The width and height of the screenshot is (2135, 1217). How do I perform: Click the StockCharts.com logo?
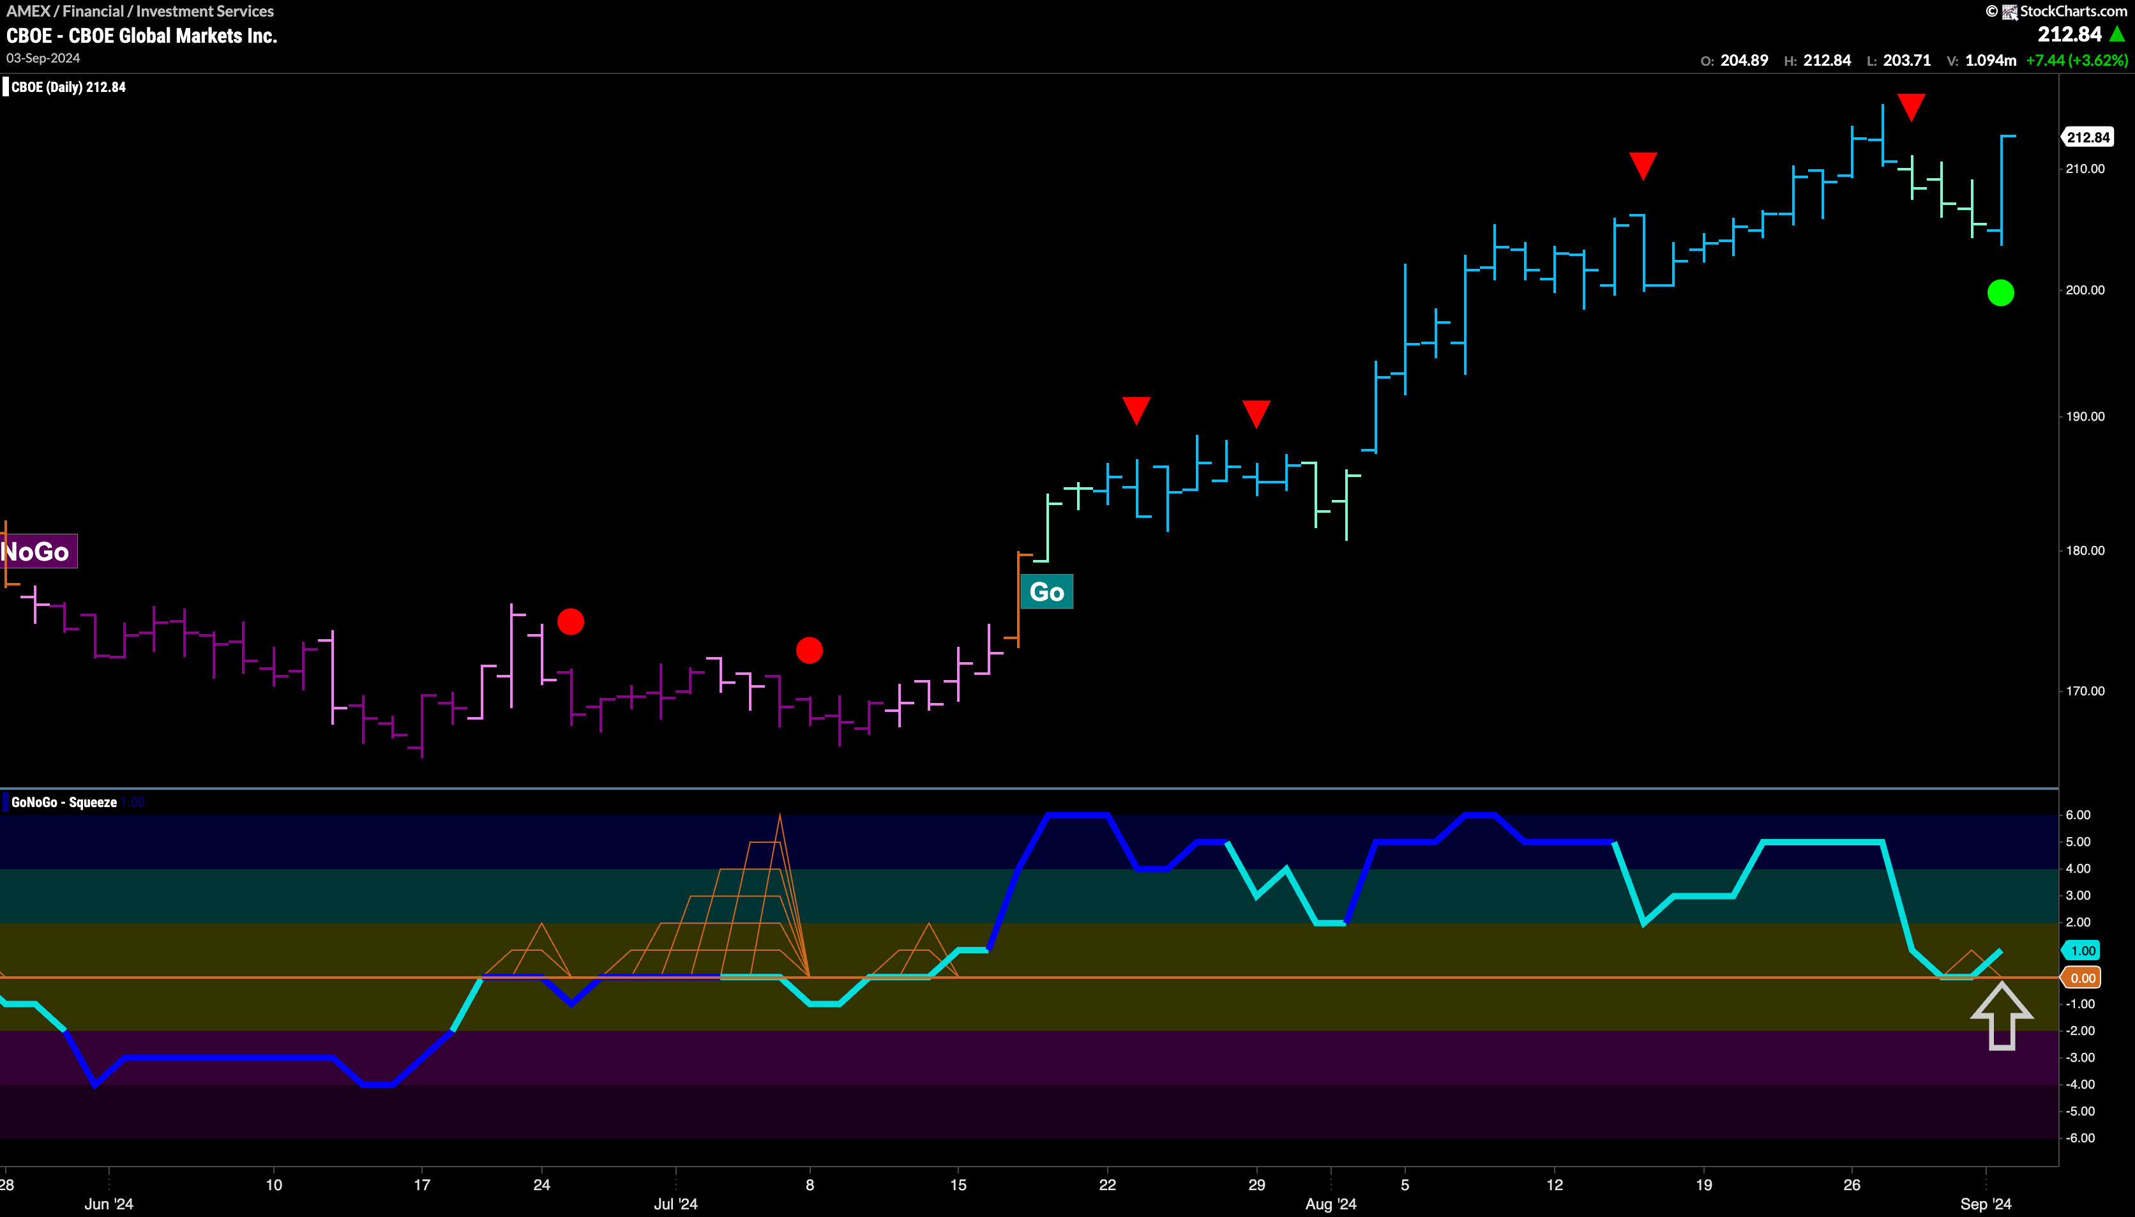pyautogui.click(x=2057, y=11)
